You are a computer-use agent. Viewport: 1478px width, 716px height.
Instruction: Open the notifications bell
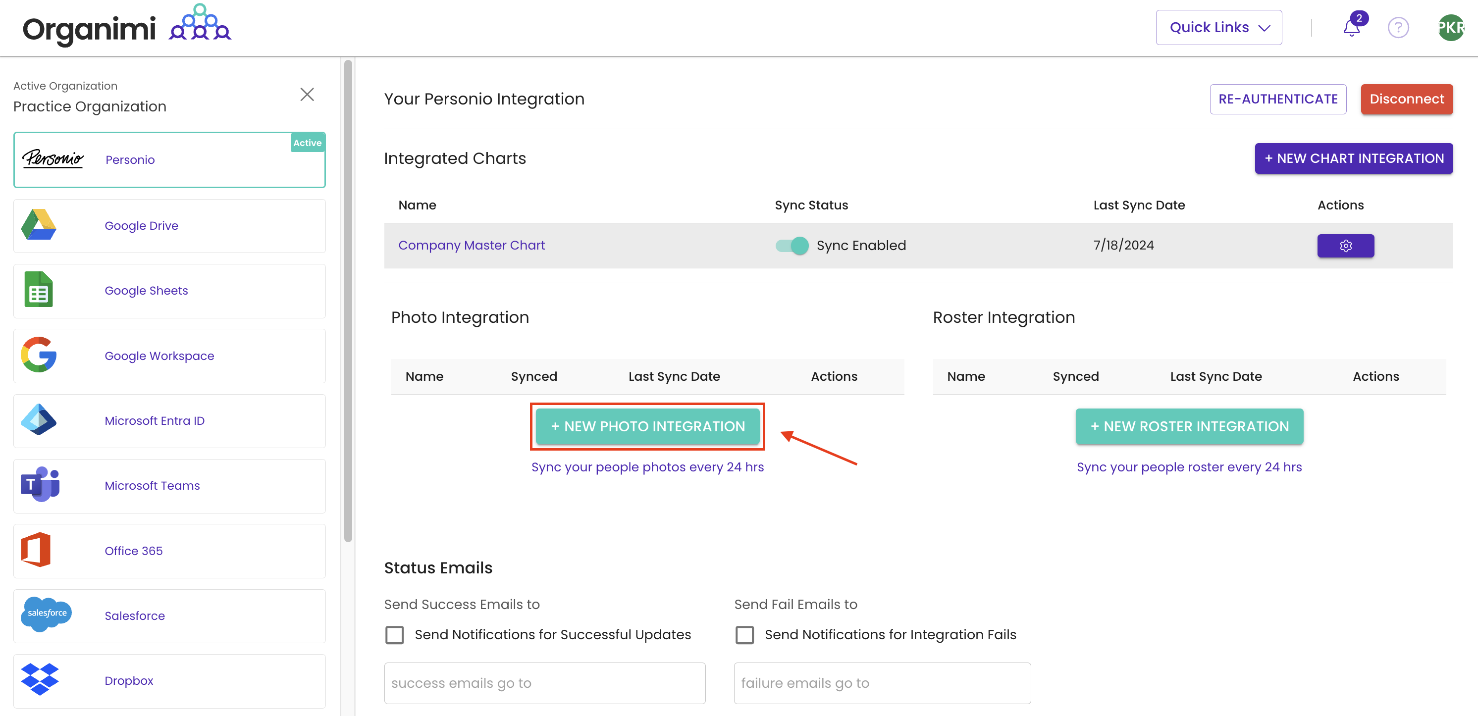pos(1352,27)
